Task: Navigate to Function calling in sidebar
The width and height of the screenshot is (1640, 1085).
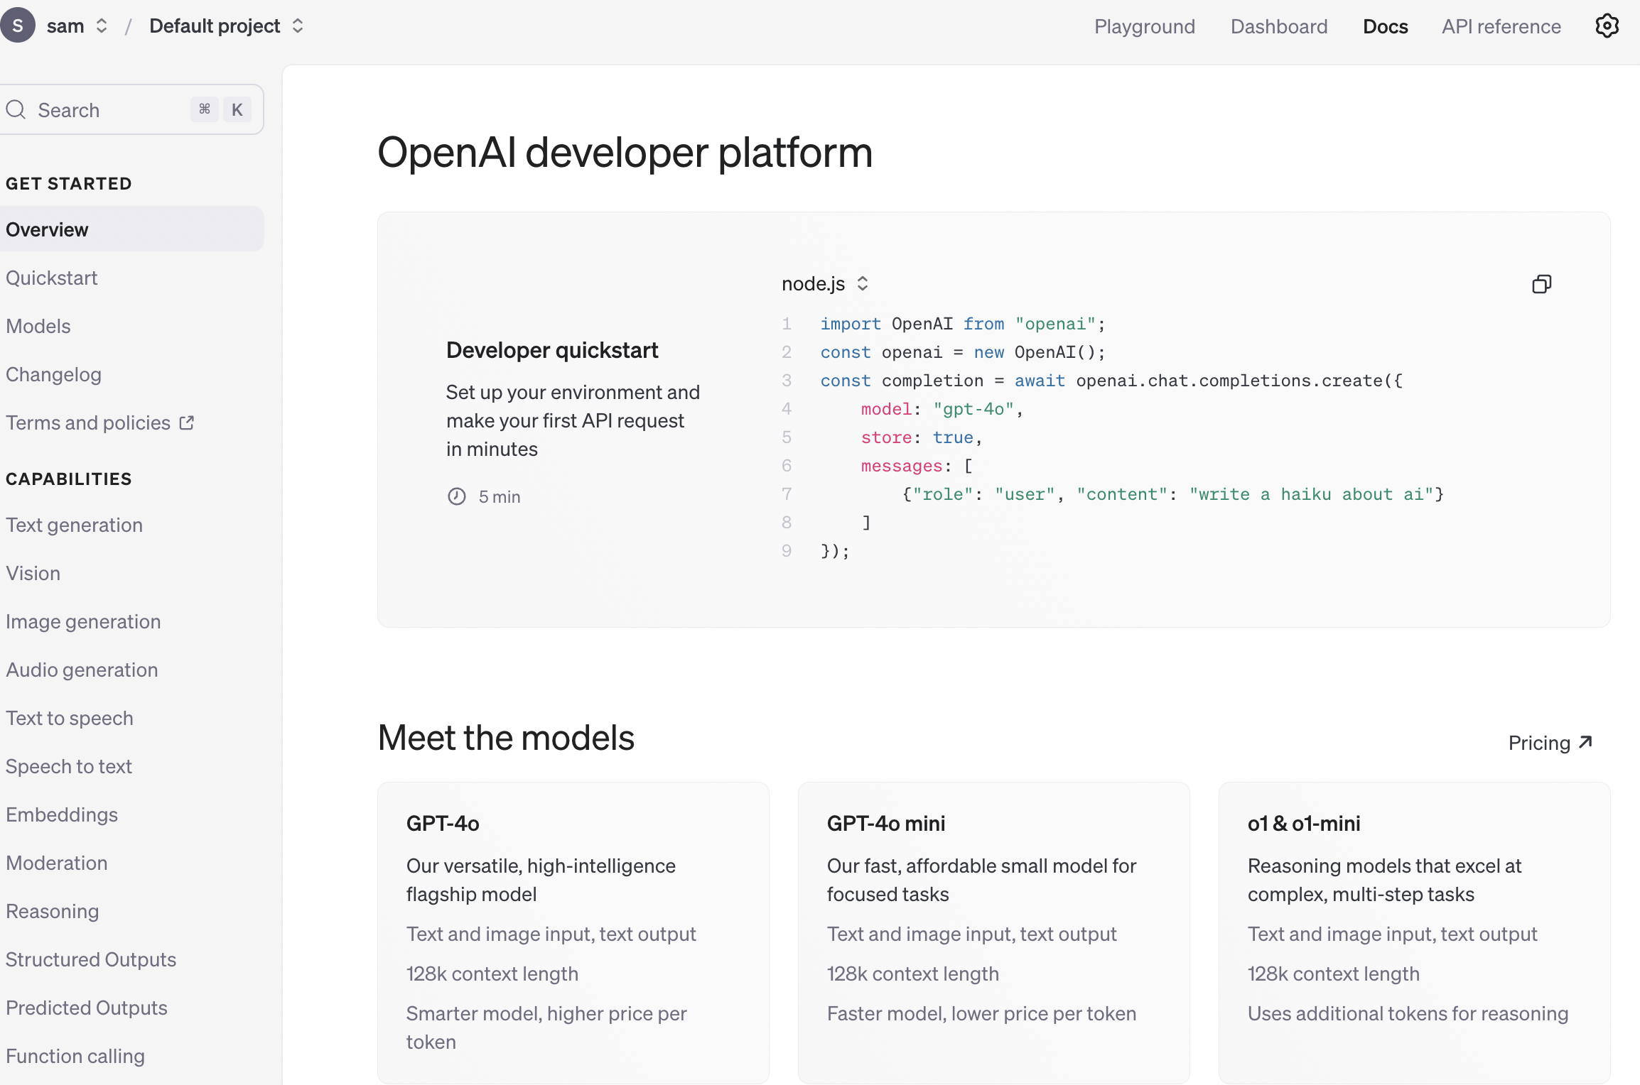Action: tap(75, 1056)
